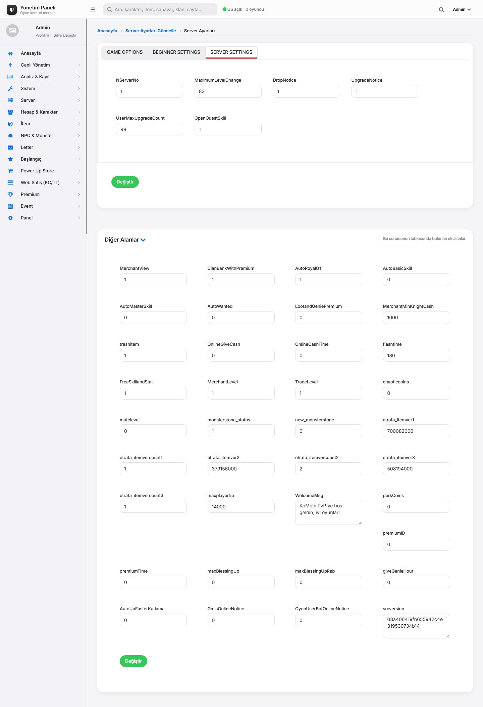Viewport: 483px width, 707px height.
Task: Open the Server Ayarları Güncelle breadcrumb link
Action: (x=151, y=31)
